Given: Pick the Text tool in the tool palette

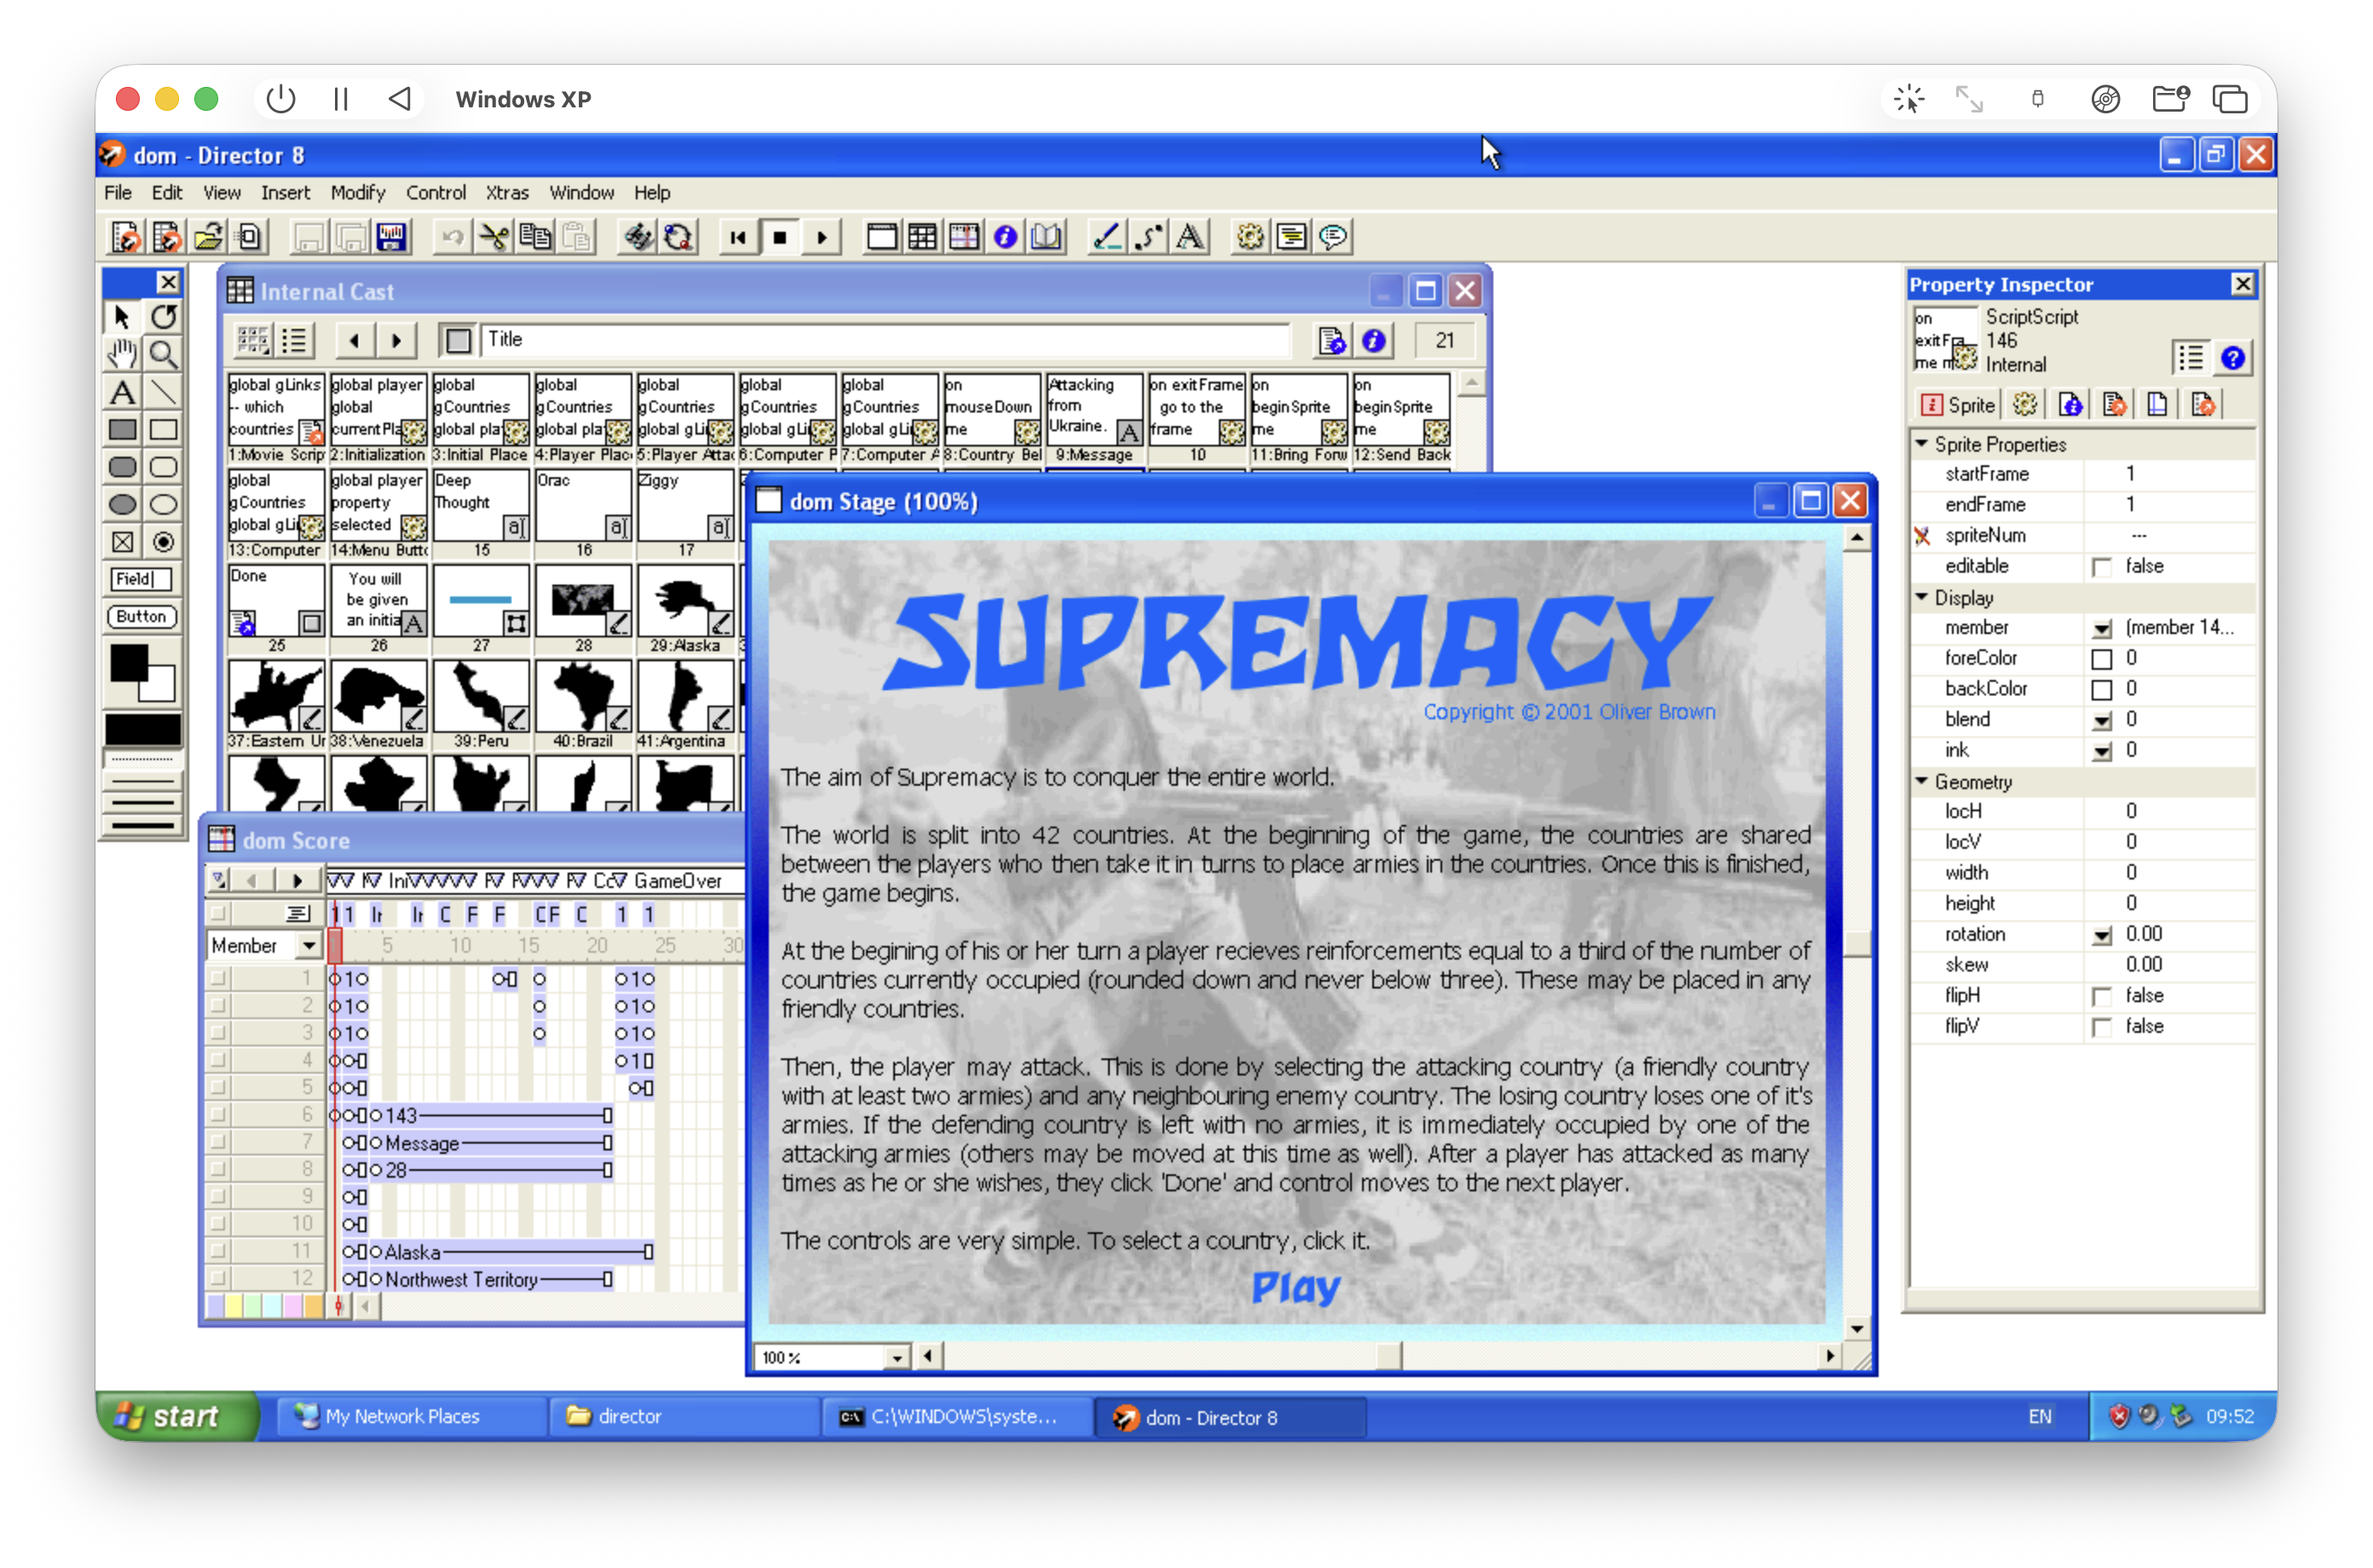Looking at the screenshot, I should click(x=122, y=392).
